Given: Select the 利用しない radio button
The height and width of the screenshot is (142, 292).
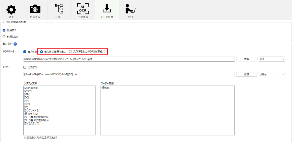Looking at the screenshot, I should click(4, 36).
